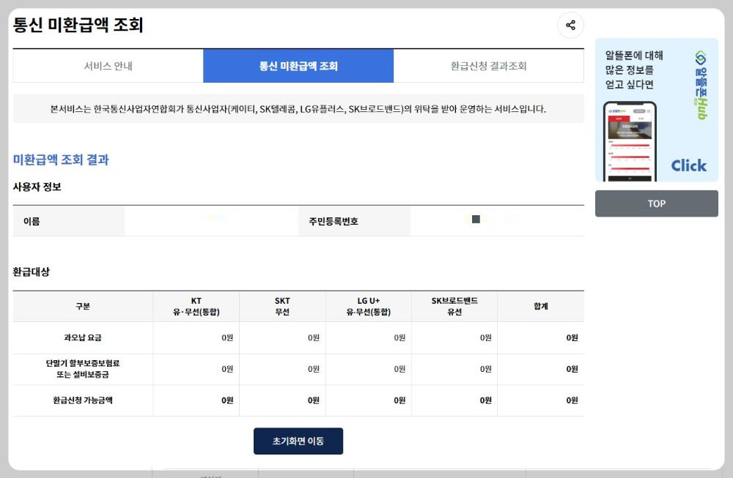The width and height of the screenshot is (733, 478).
Task: Click the 초기화면 이동 button
Action: coord(298,441)
